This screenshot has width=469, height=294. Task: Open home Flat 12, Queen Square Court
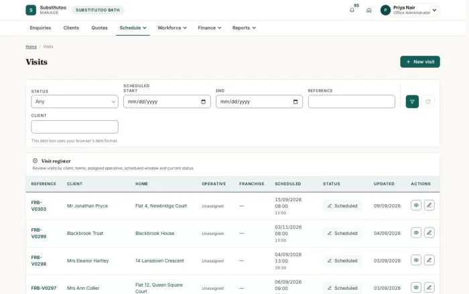pos(159,288)
